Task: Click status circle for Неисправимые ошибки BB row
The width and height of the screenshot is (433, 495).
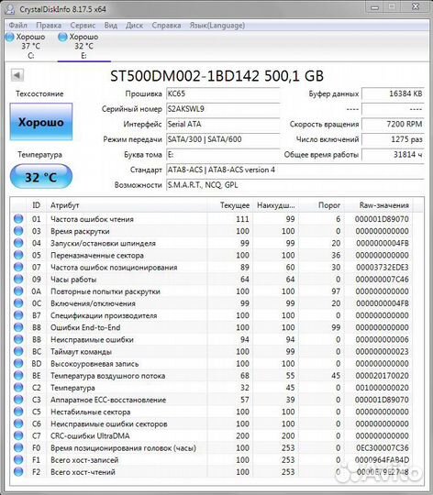Action: tap(18, 339)
